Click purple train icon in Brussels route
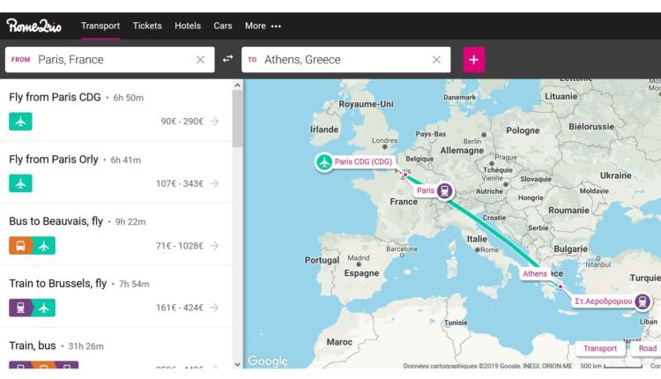Viewport: 661px width, 379px height. click(x=20, y=308)
